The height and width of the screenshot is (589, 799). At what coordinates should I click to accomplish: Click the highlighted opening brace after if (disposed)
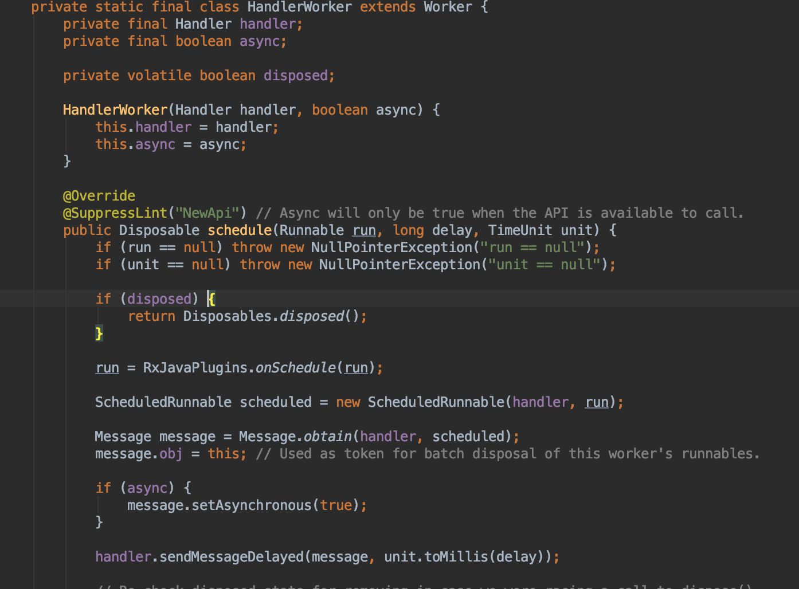tap(211, 299)
